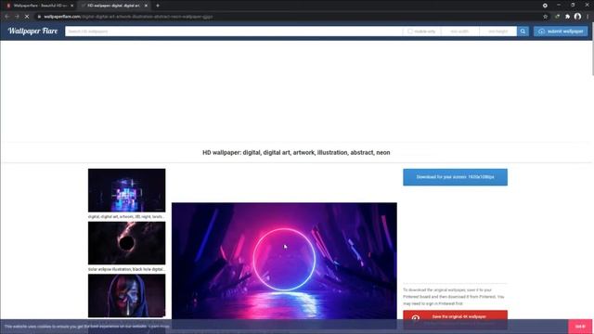This screenshot has width=594, height=334.
Task: Click Save the original 4K wallpaper
Action: pos(455,316)
